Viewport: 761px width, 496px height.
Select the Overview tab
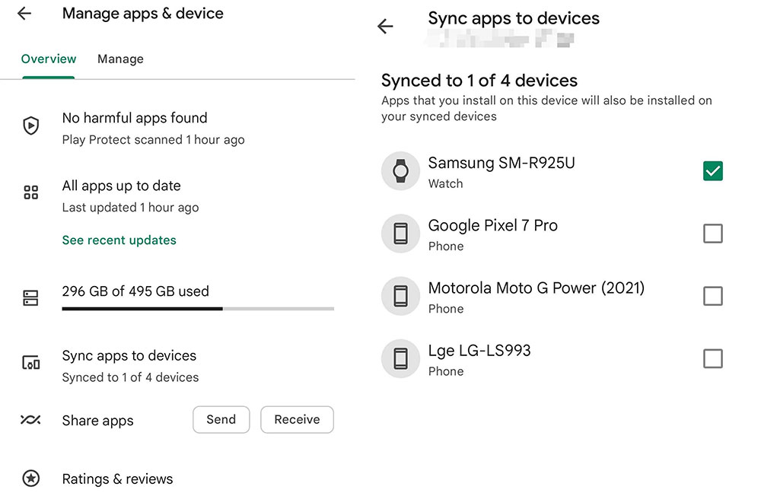click(49, 59)
